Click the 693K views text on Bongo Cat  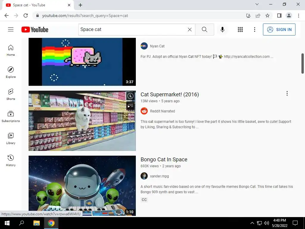pyautogui.click(x=150, y=166)
